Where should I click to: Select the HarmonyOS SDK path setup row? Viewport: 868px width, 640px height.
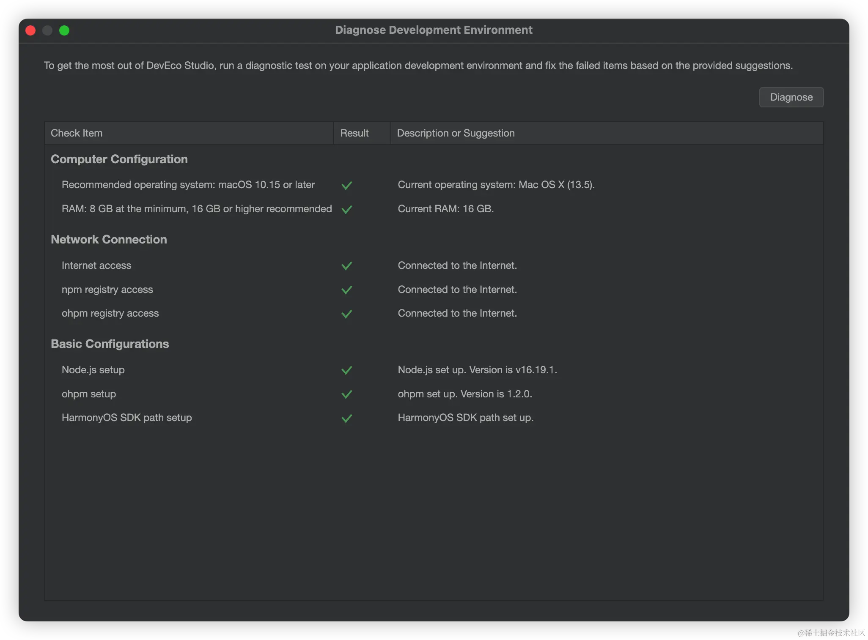click(x=126, y=418)
